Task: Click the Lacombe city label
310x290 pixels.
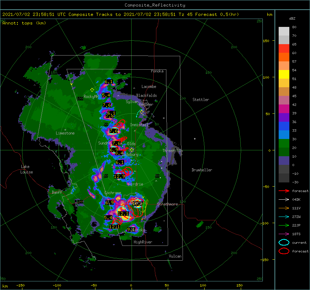Action: [149, 87]
